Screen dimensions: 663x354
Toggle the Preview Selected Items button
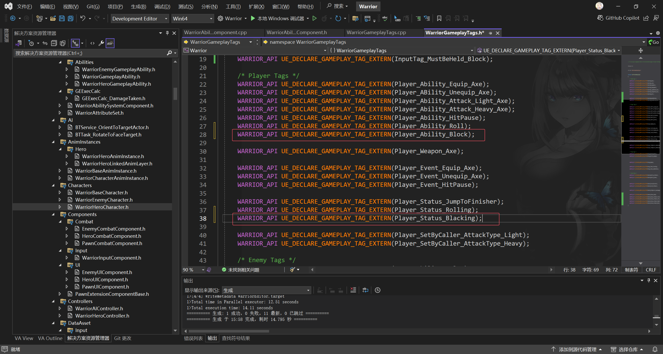point(110,43)
